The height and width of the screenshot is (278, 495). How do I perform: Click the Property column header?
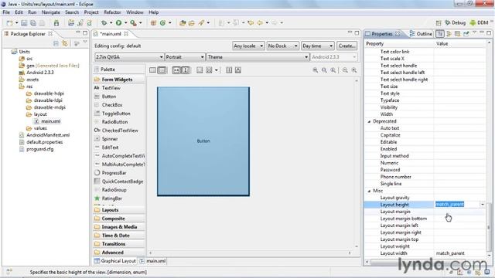pos(399,44)
